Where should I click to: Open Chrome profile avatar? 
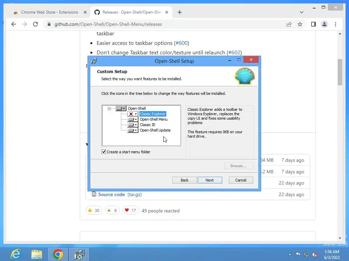(324, 24)
